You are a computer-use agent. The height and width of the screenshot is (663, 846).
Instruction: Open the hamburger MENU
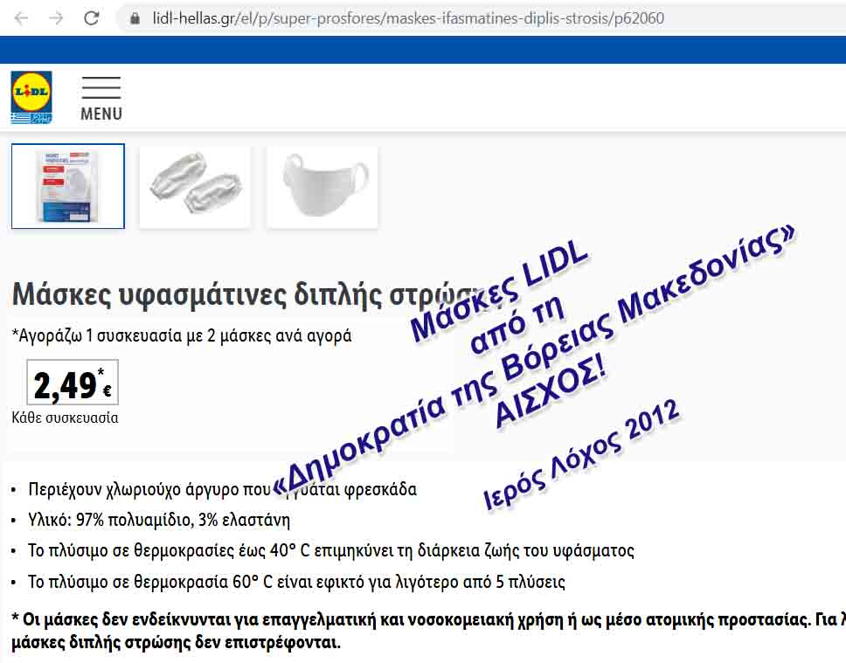pos(101,99)
